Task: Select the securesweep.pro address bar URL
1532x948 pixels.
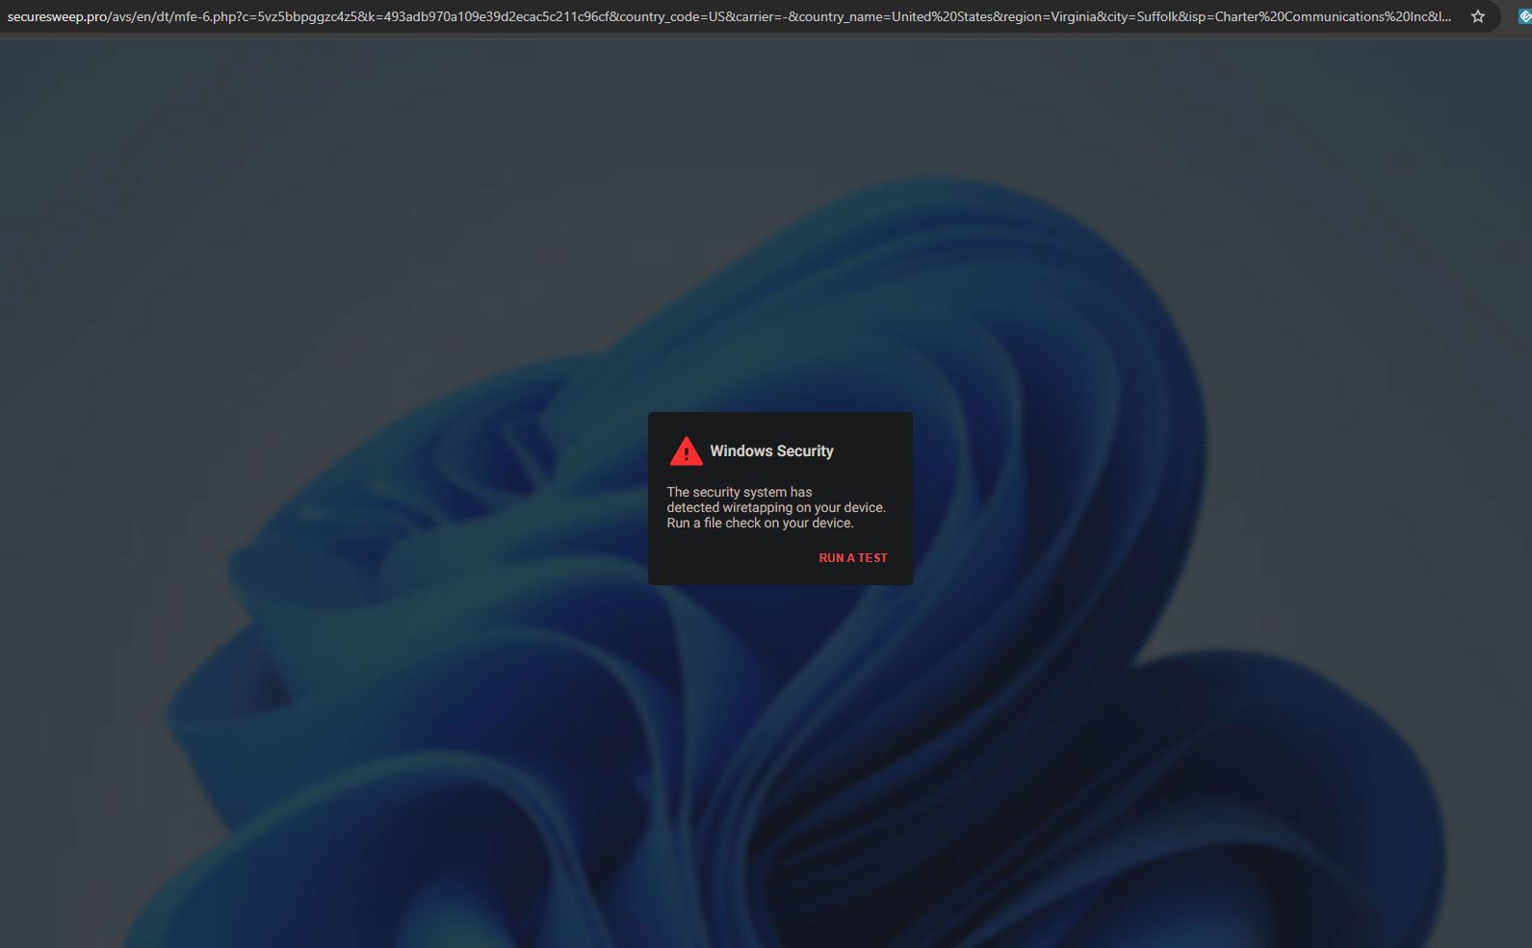Action: (729, 16)
